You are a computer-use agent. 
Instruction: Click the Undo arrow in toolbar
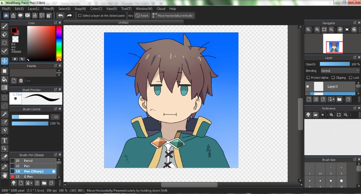pos(61,16)
